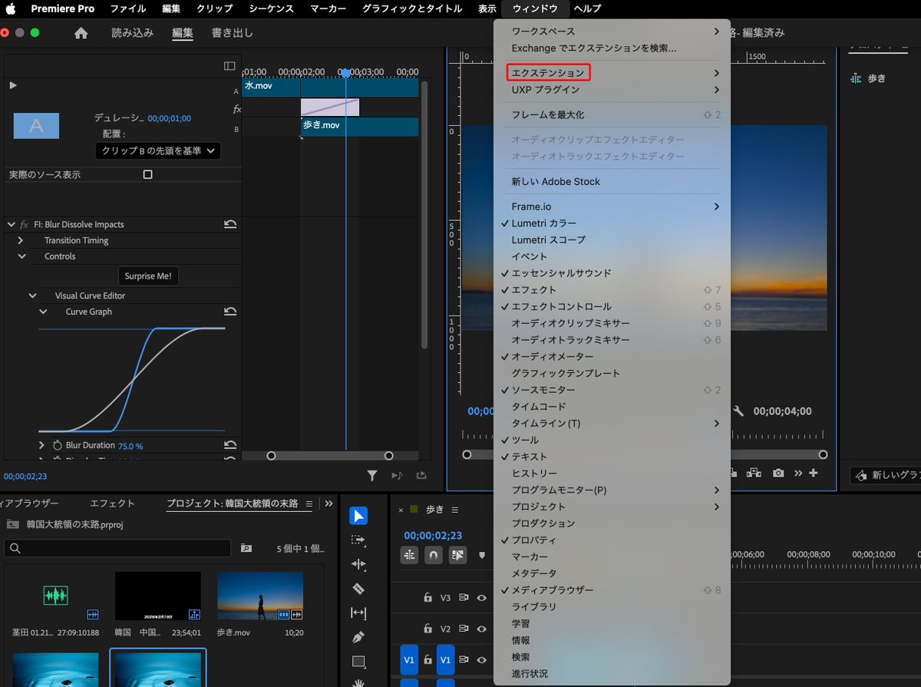Screen dimensions: 921x687
Task: Click the play triangle in Effect Controls header
Action: pyautogui.click(x=13, y=84)
